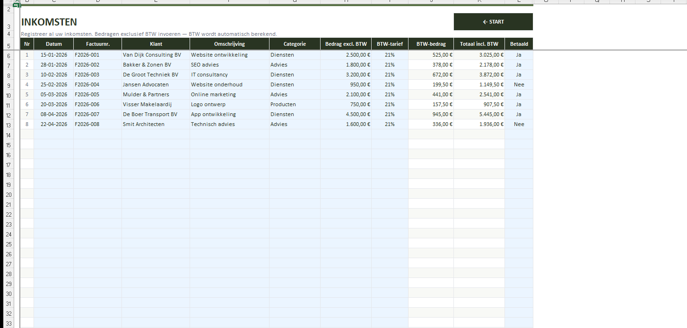The height and width of the screenshot is (328, 687).
Task: Click row header 25
Action: 8,244
